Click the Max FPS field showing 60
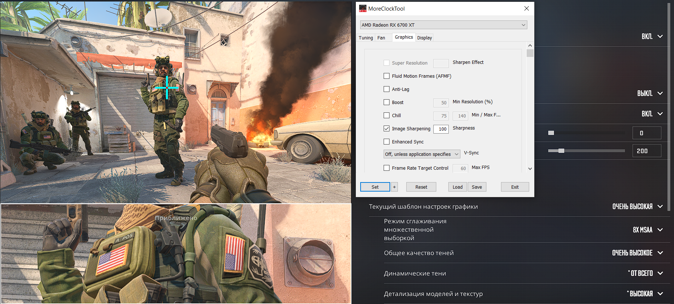Image resolution: width=674 pixels, height=304 pixels. click(x=460, y=168)
